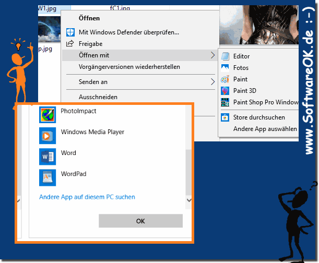
Task: Click the Fotos app icon
Action: point(225,68)
